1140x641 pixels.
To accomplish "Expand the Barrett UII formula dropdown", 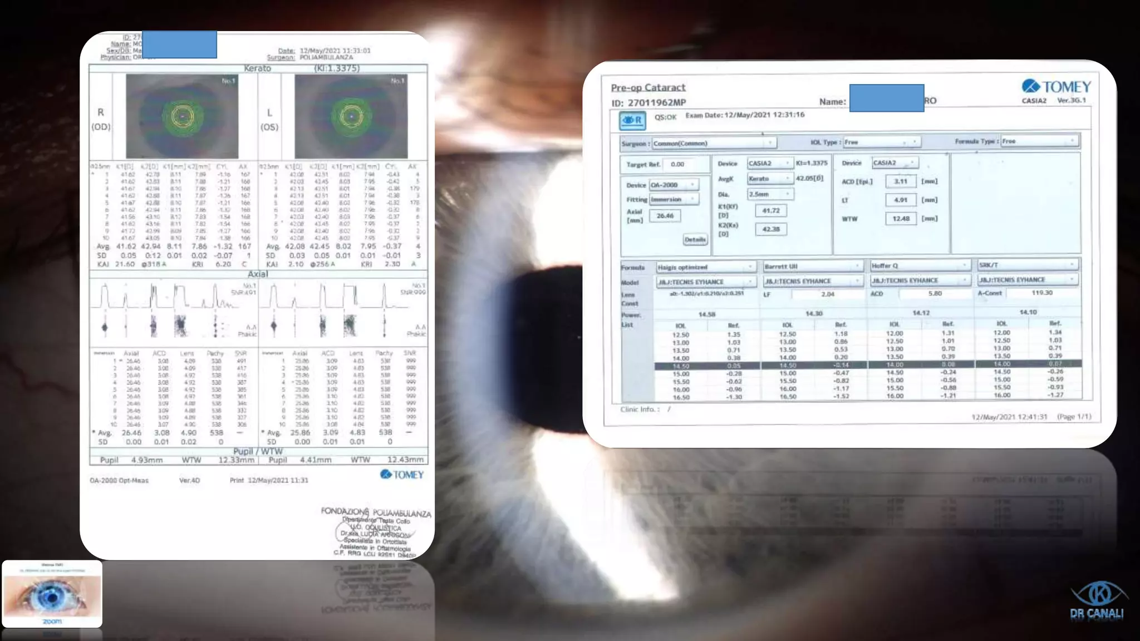I will tap(813, 267).
